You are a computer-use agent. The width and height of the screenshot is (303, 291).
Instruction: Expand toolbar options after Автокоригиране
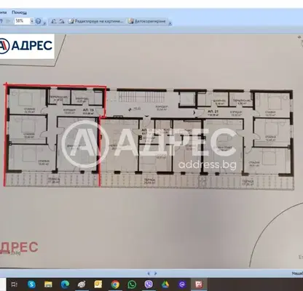point(170,23)
